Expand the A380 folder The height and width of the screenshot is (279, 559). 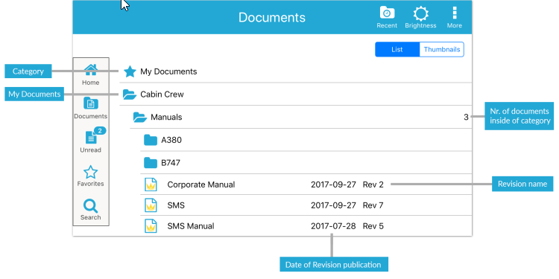pos(306,140)
